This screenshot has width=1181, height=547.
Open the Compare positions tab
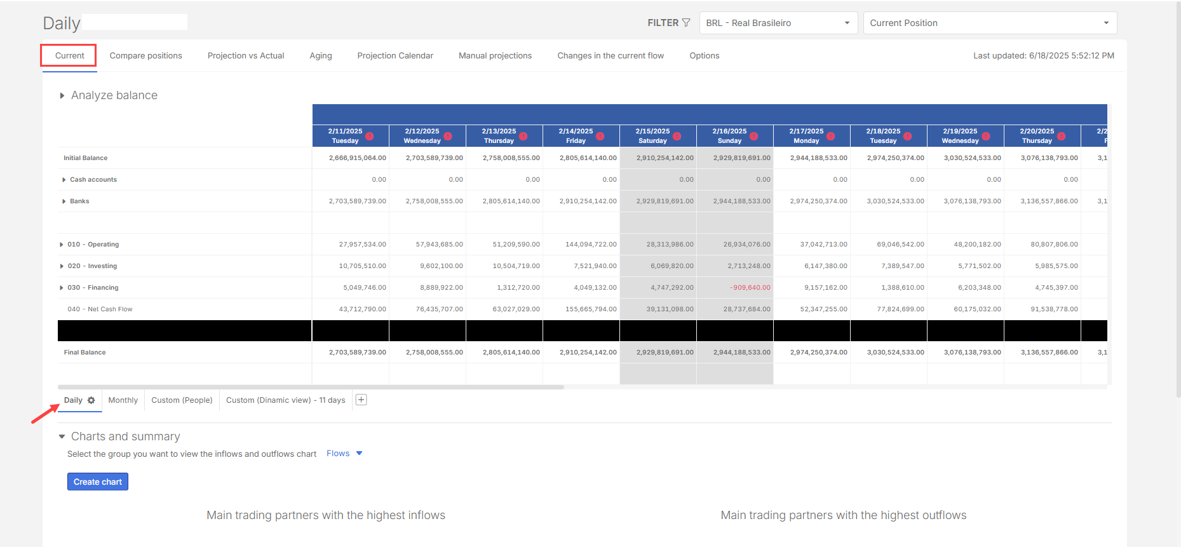point(145,56)
